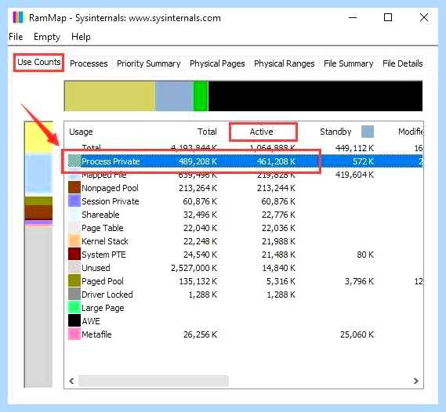Switch to Physical Ranges tab
Viewport: 446px width, 412px height.
tap(285, 63)
